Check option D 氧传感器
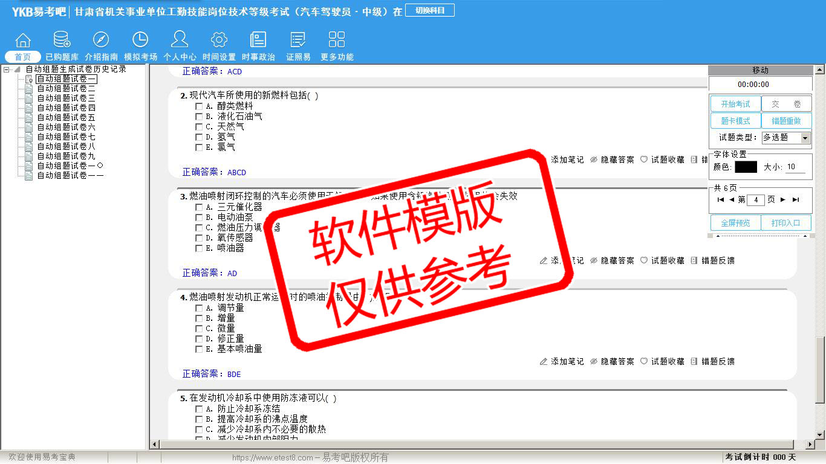The image size is (826, 464). [x=199, y=238]
